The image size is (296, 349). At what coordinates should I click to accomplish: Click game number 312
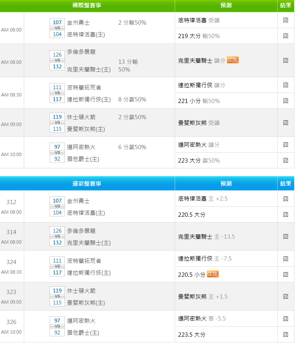pos(12,202)
